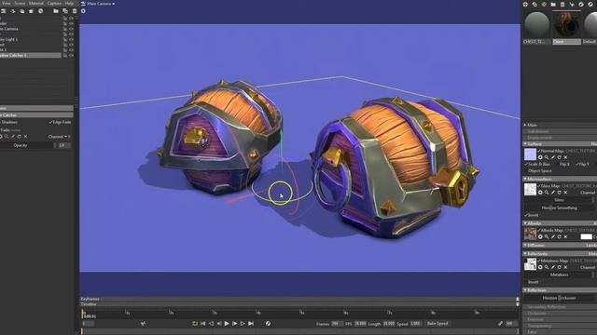Toggle lock icon of Sky Light 1 row
Image resolution: width=597 pixels, height=335 pixels.
[x=65, y=39]
